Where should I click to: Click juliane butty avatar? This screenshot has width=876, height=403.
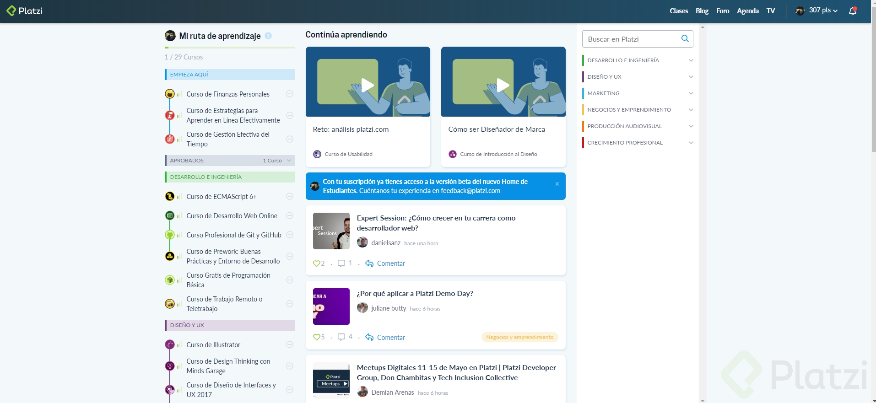[x=362, y=308]
